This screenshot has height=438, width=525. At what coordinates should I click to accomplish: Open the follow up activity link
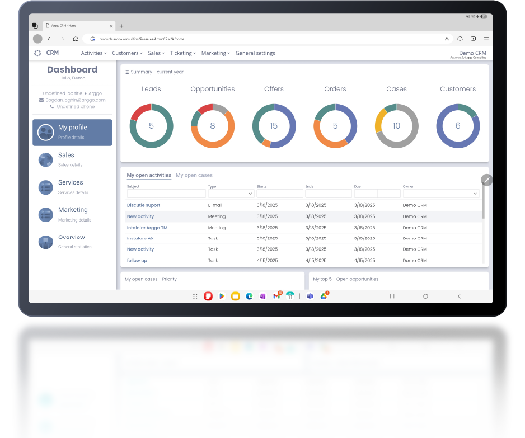137,260
